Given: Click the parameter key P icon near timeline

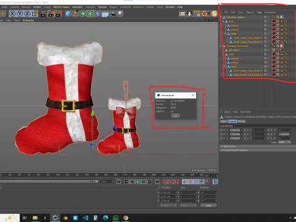Looking at the screenshot, I should [x=202, y=182].
